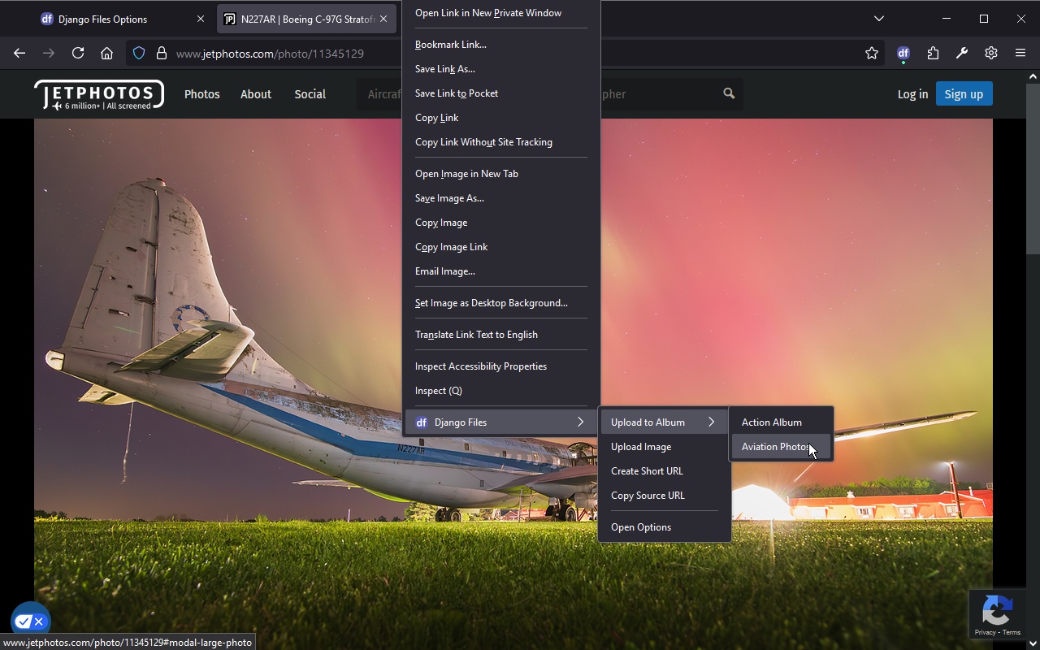Open the tab list chevron dropdown
1040x650 pixels.
[879, 18]
